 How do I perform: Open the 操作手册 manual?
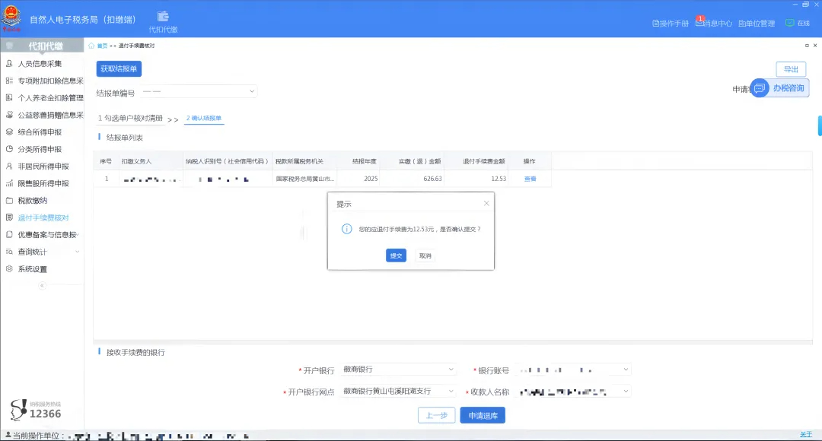[x=673, y=23]
